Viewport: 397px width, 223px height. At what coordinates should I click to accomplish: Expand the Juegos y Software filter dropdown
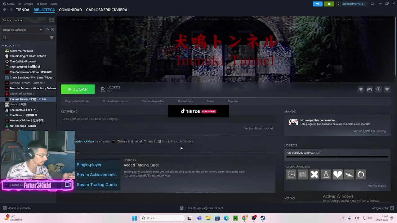pyautogui.click(x=22, y=30)
